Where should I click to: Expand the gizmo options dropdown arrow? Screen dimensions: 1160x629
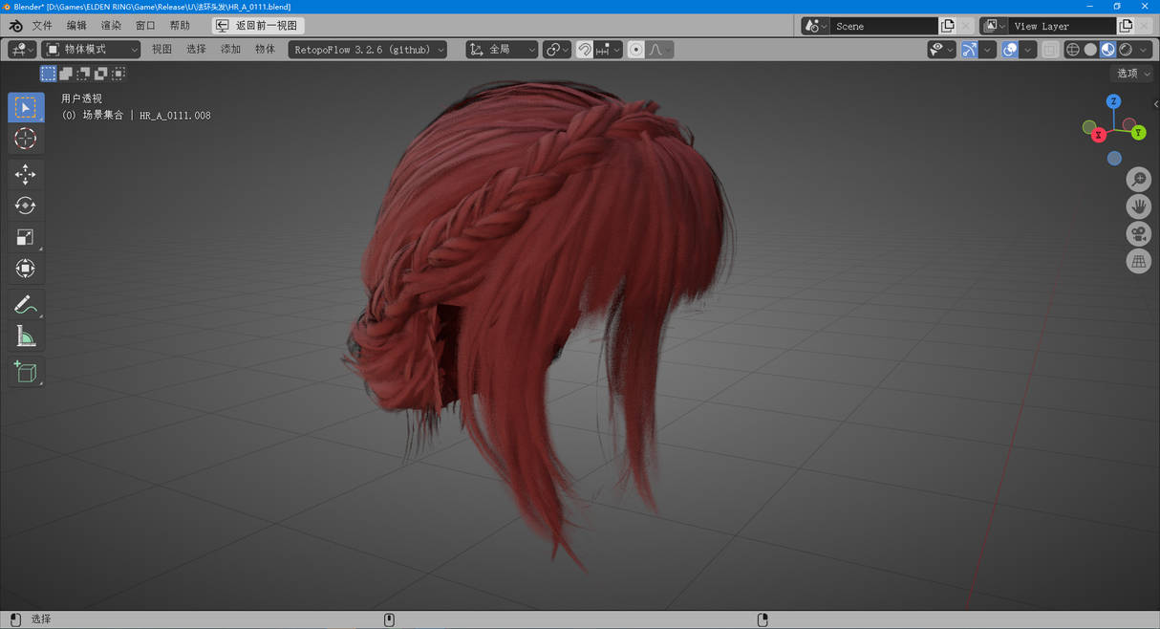[987, 50]
